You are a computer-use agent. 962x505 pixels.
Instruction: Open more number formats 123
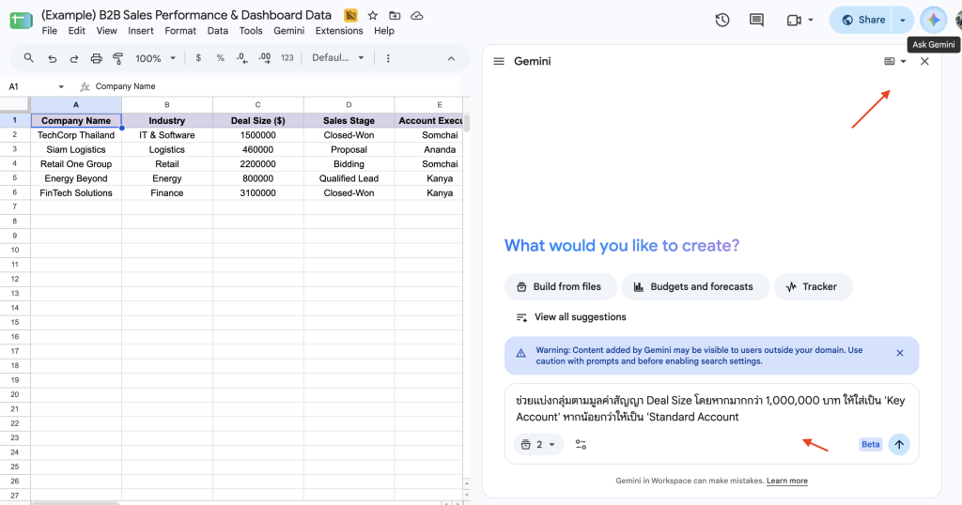(287, 58)
